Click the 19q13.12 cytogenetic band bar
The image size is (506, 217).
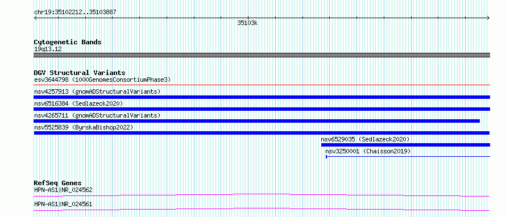pyautogui.click(x=262, y=55)
